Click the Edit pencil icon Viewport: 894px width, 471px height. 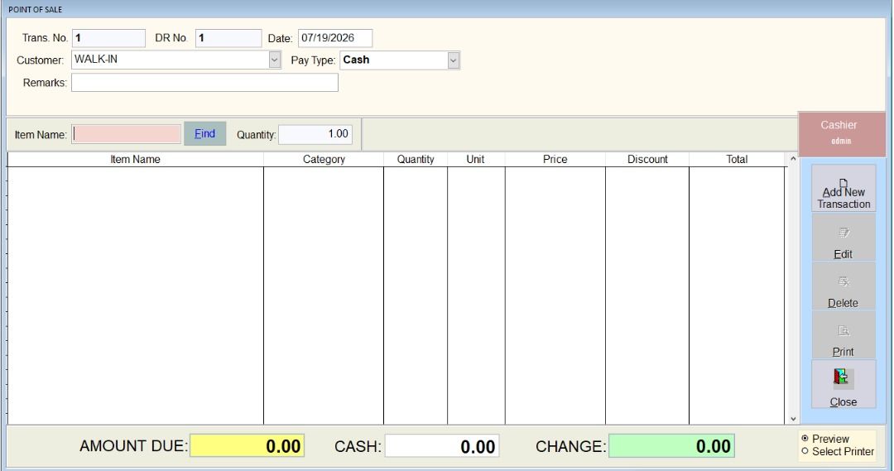(x=844, y=233)
